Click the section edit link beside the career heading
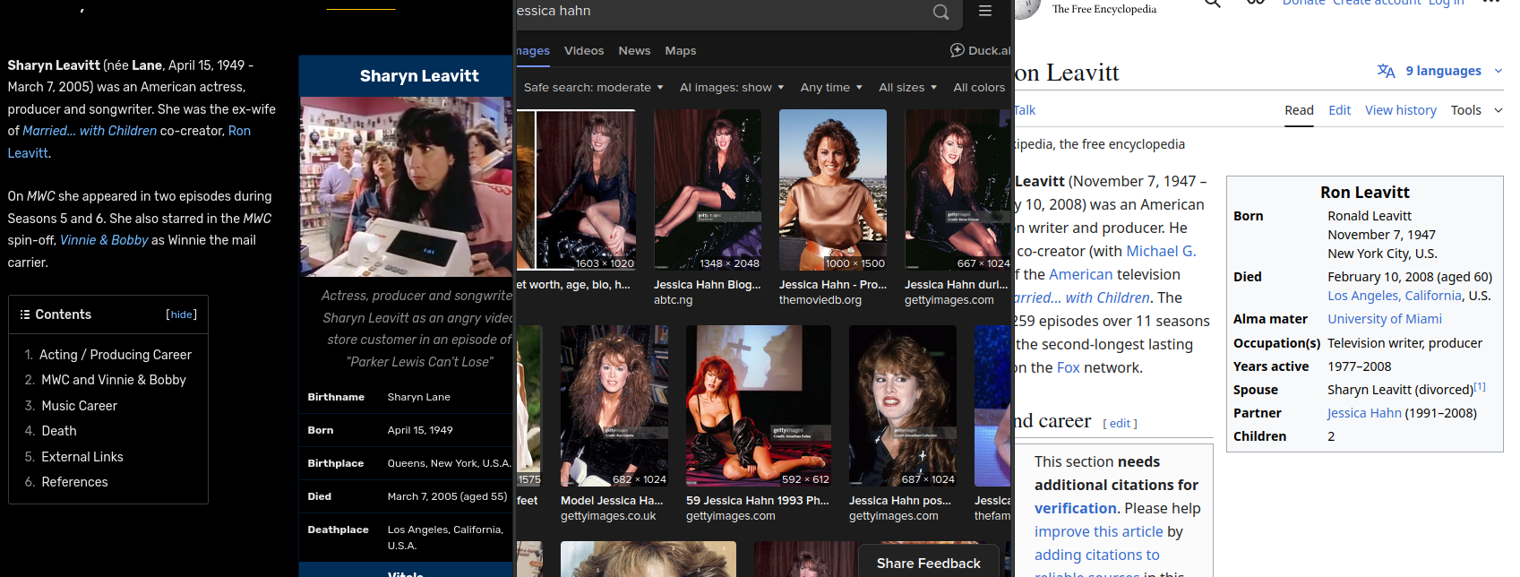1520x577 pixels. (1121, 424)
